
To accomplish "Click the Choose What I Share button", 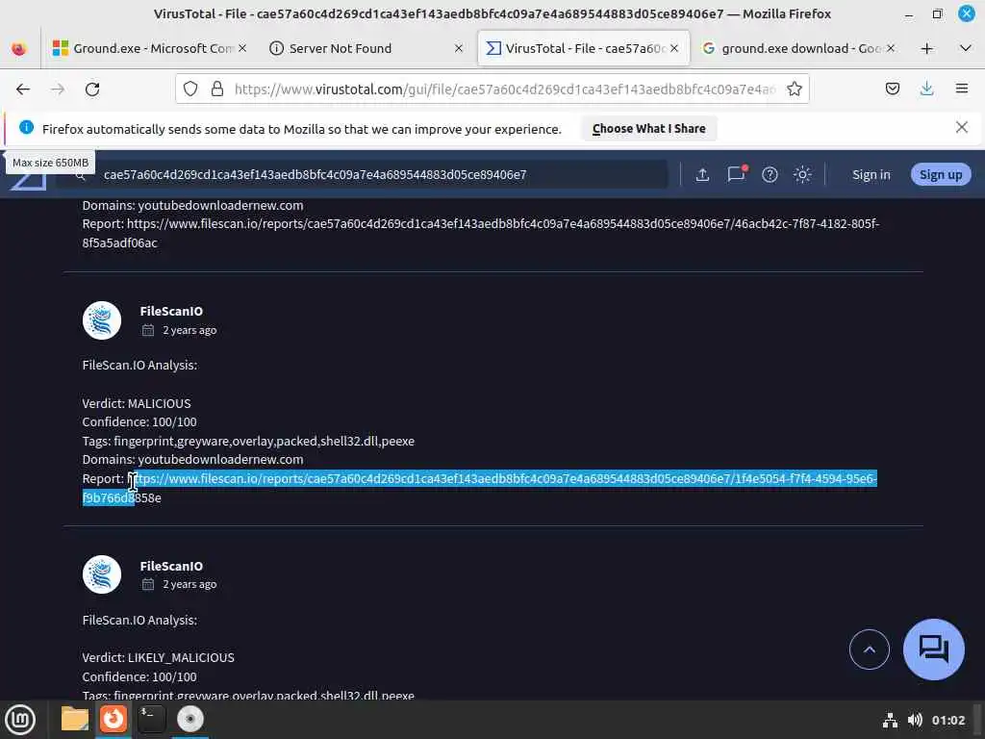I will coord(649,128).
